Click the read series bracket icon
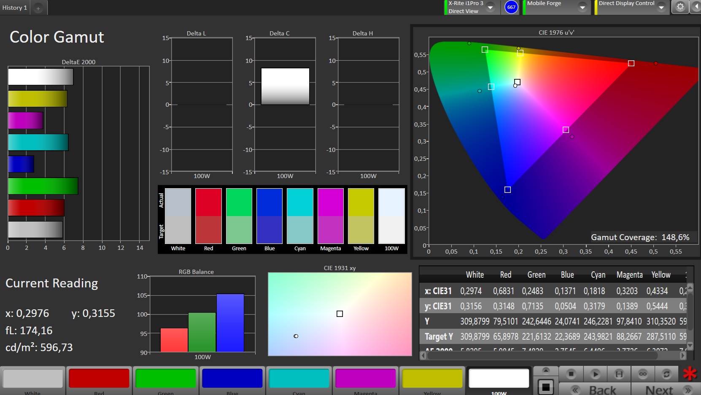 pyautogui.click(x=619, y=374)
